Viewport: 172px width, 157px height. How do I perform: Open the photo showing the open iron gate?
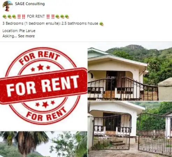[x=130, y=129]
